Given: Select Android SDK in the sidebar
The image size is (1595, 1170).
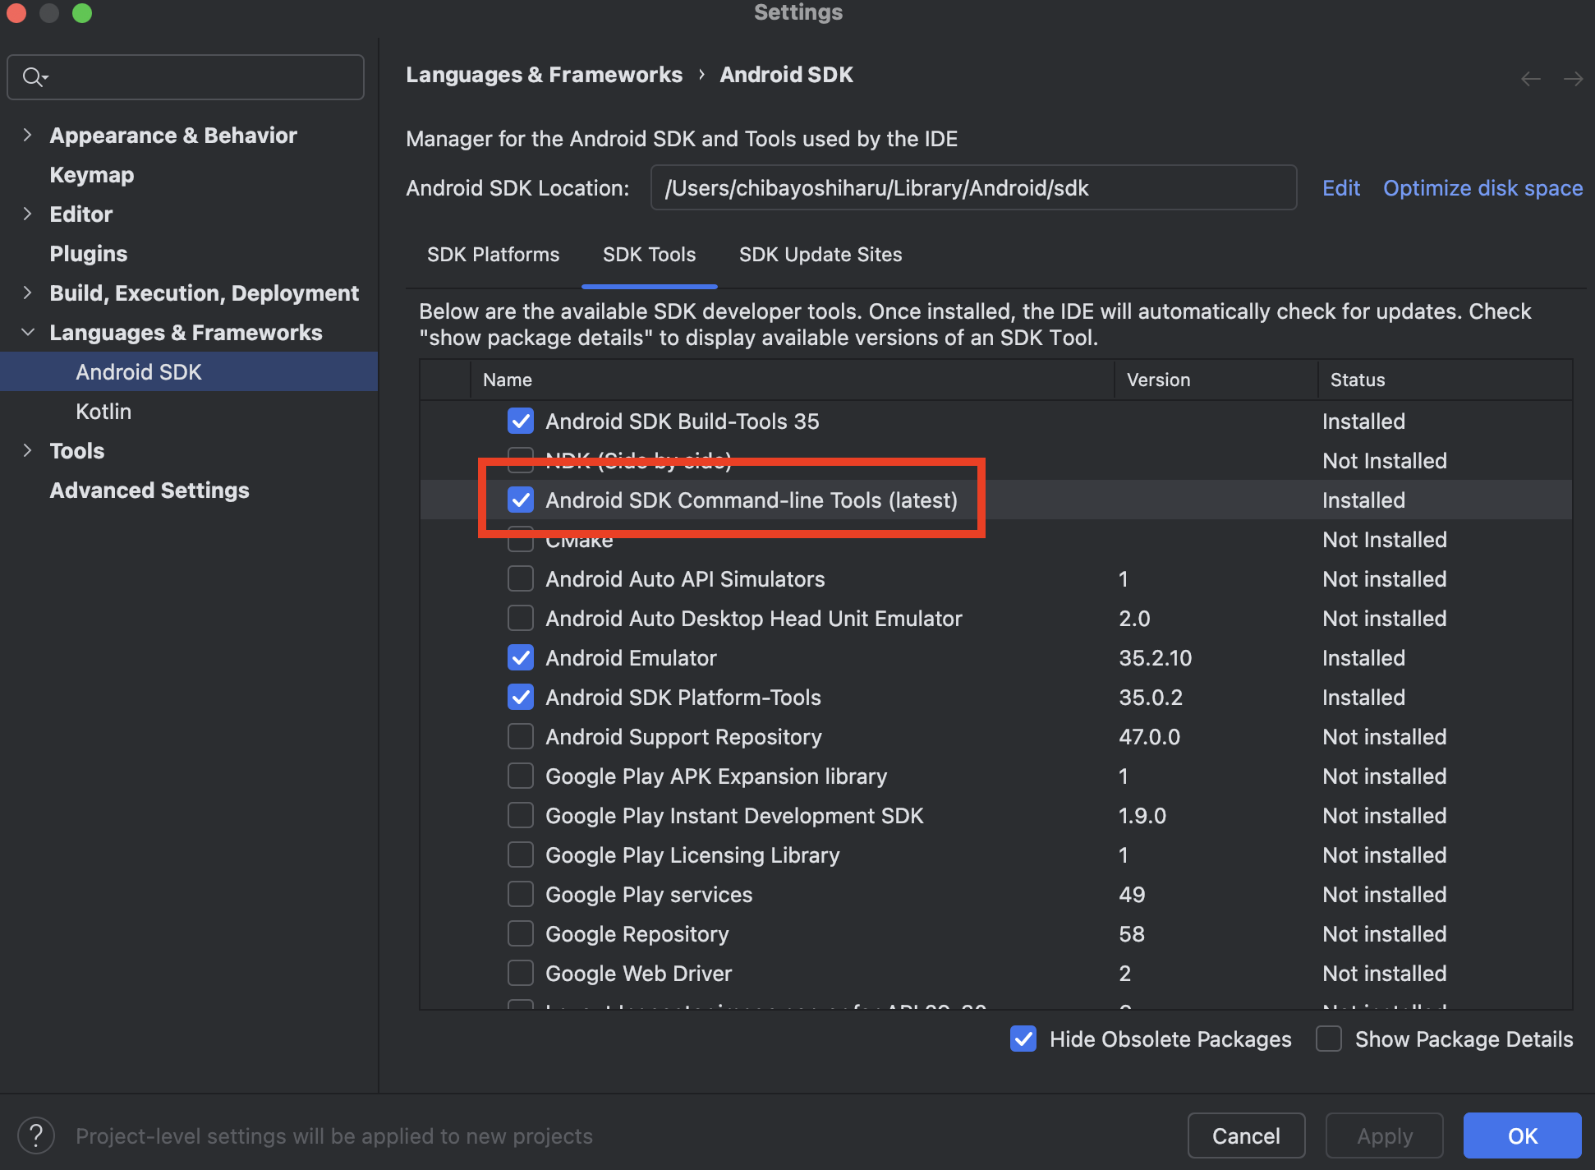Looking at the screenshot, I should (138, 371).
